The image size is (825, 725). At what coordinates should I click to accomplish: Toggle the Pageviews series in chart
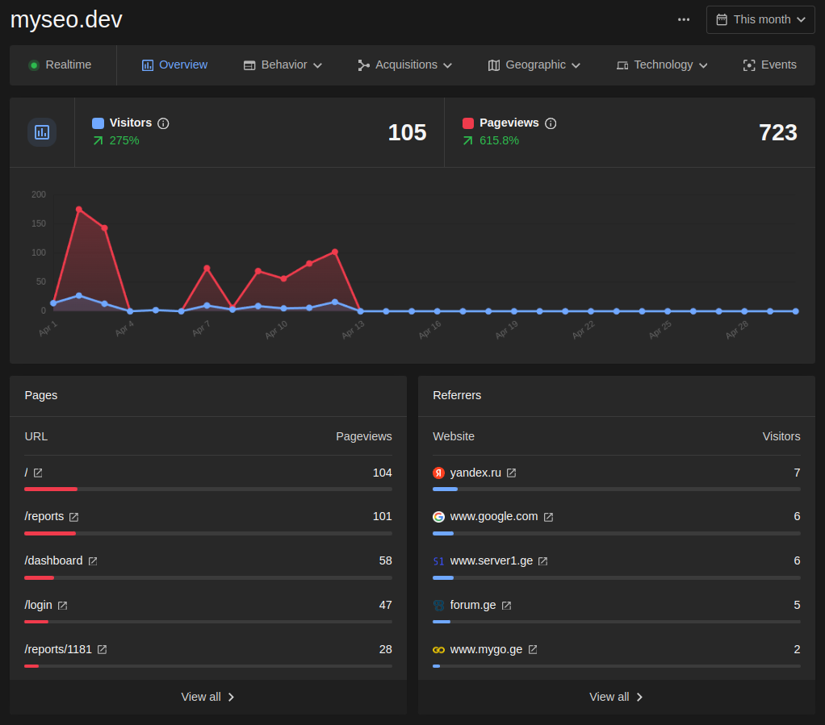coord(468,123)
